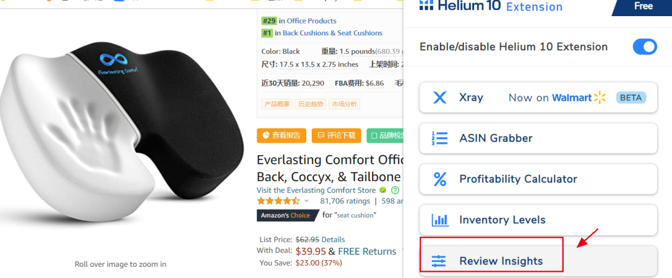The height and width of the screenshot is (278, 672).
Task: Open the 产品概要 tab
Action: pos(277,104)
